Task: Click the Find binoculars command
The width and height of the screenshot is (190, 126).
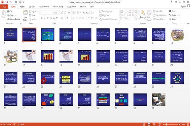Action: (172, 11)
